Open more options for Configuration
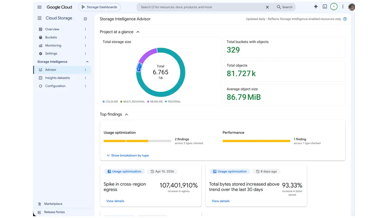The width and height of the screenshot is (388, 218). (86, 86)
